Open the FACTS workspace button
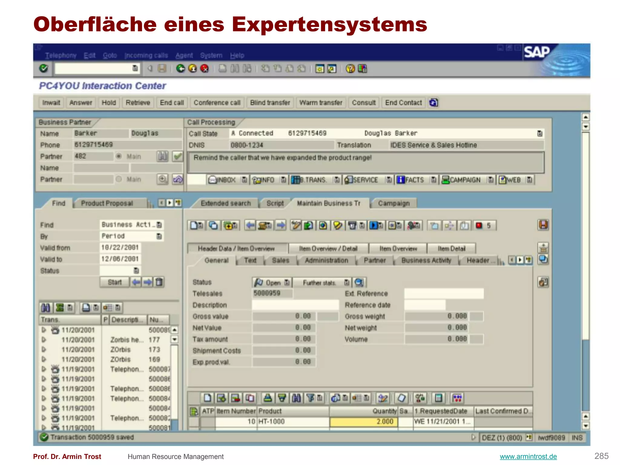Screen dimensions: 620x465 point(411,180)
